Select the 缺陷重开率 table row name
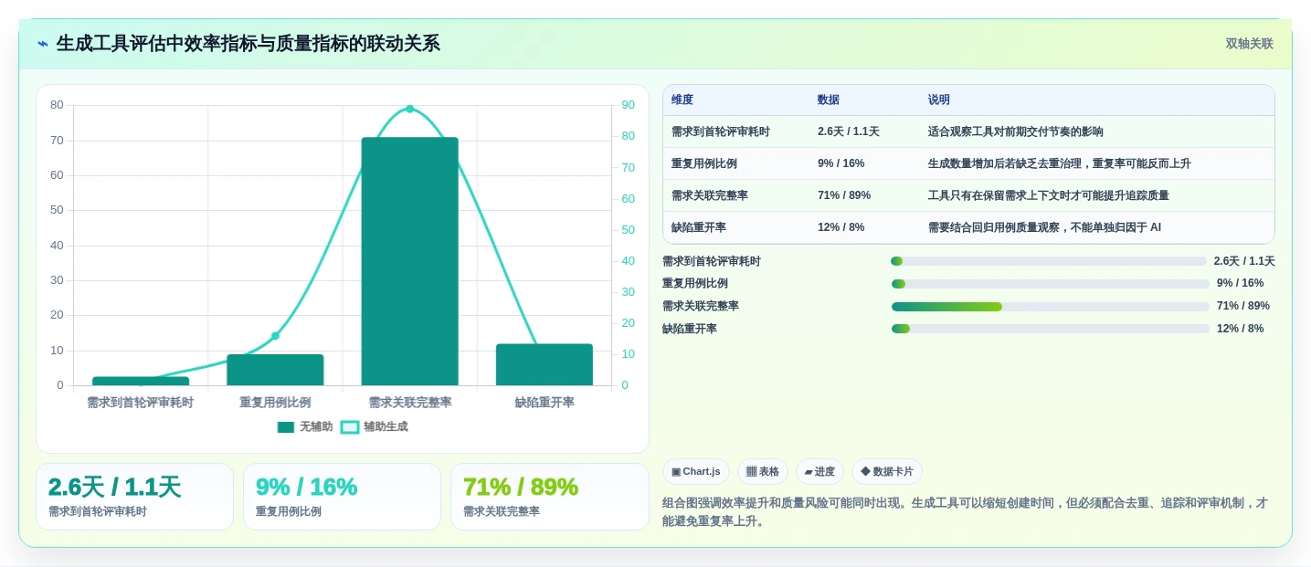This screenshot has height=567, width=1311. (x=699, y=227)
